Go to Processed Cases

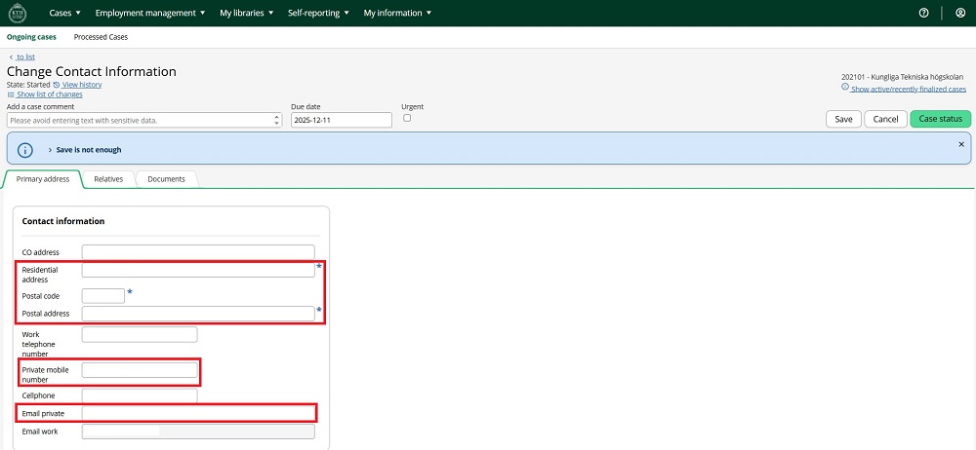pos(101,37)
